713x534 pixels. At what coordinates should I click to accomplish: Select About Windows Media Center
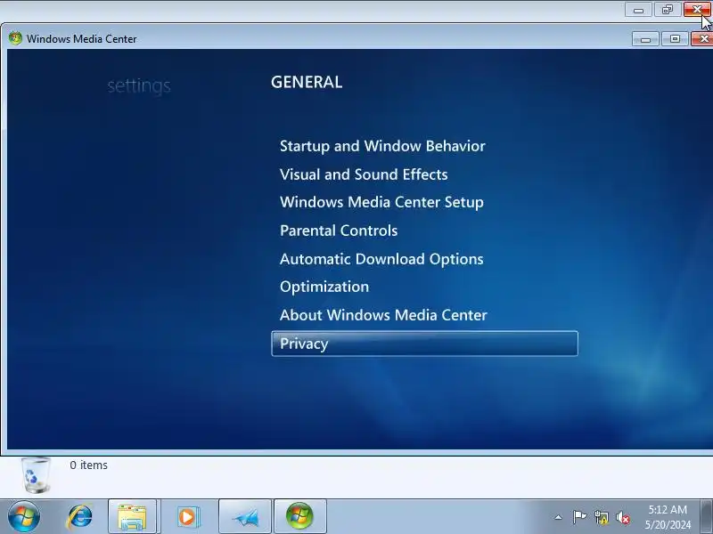pyautogui.click(x=383, y=315)
